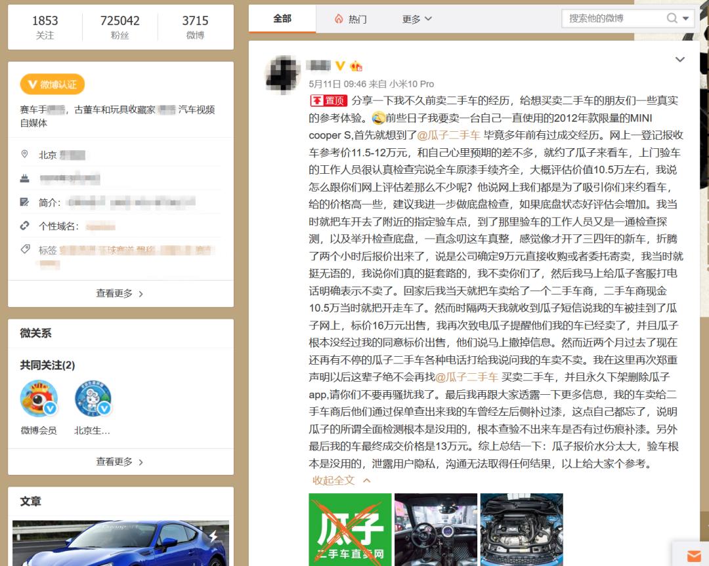Switch to the 全部 tab
This screenshot has height=566, width=709.
282,19
